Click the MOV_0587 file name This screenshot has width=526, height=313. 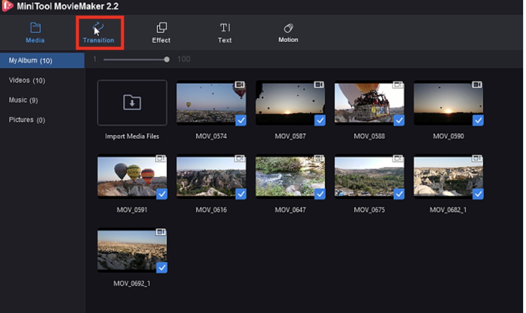coord(290,136)
